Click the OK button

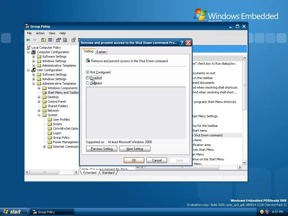point(134,160)
